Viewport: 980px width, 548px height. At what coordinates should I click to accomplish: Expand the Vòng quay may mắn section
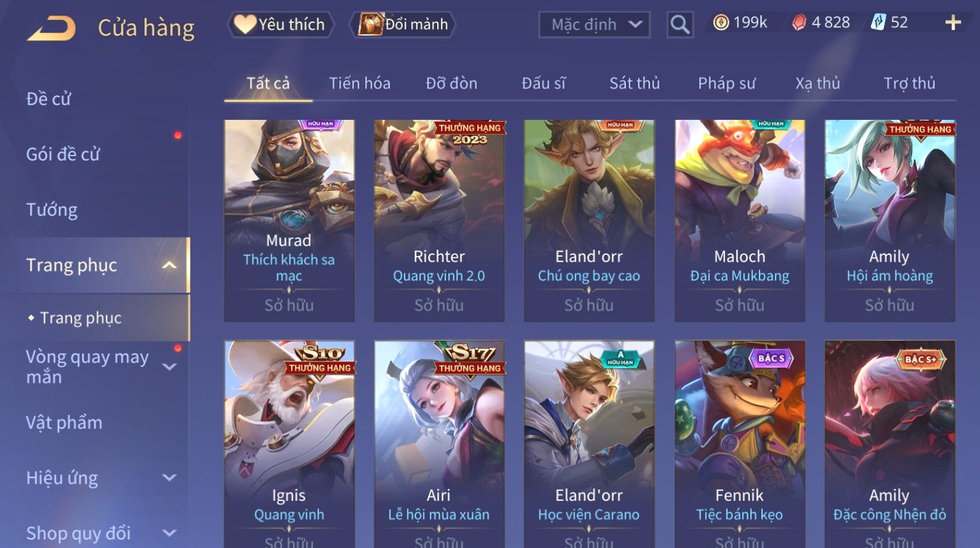tap(169, 367)
